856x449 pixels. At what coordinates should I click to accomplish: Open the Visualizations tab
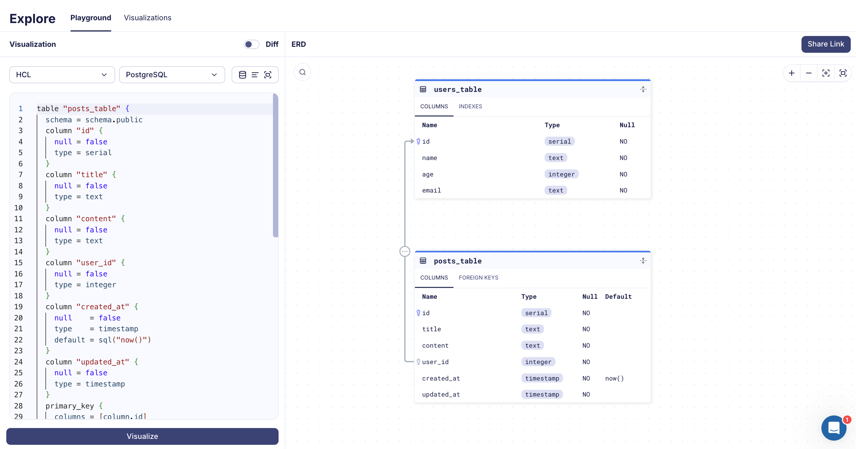147,18
